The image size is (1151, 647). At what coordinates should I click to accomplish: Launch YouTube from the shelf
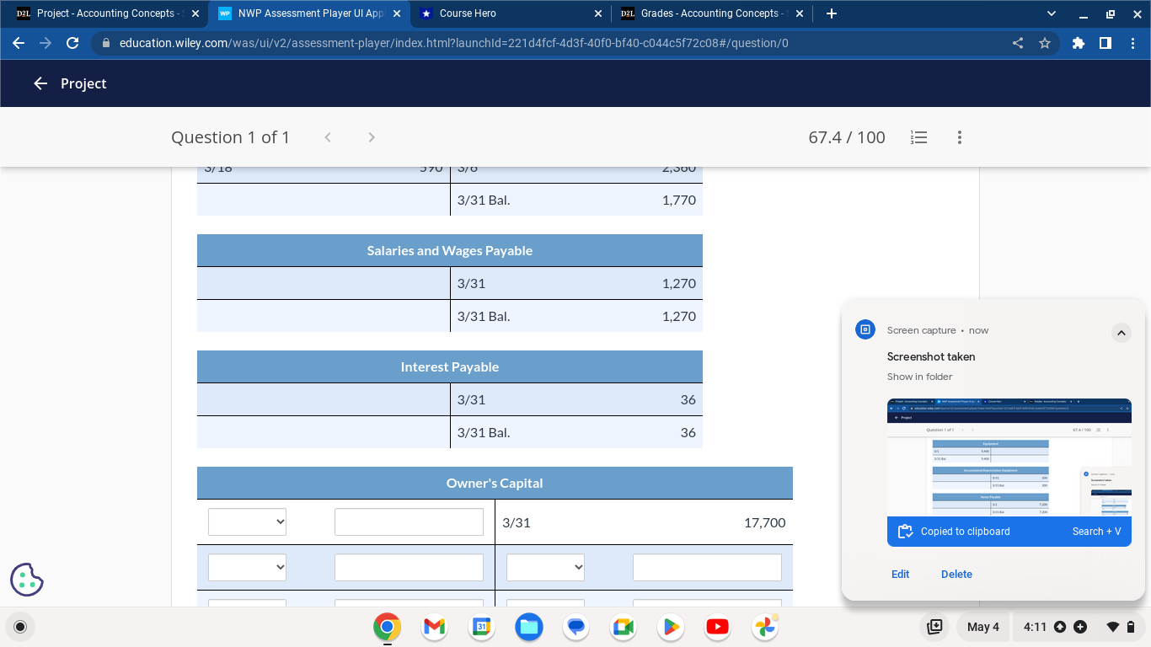click(x=717, y=627)
